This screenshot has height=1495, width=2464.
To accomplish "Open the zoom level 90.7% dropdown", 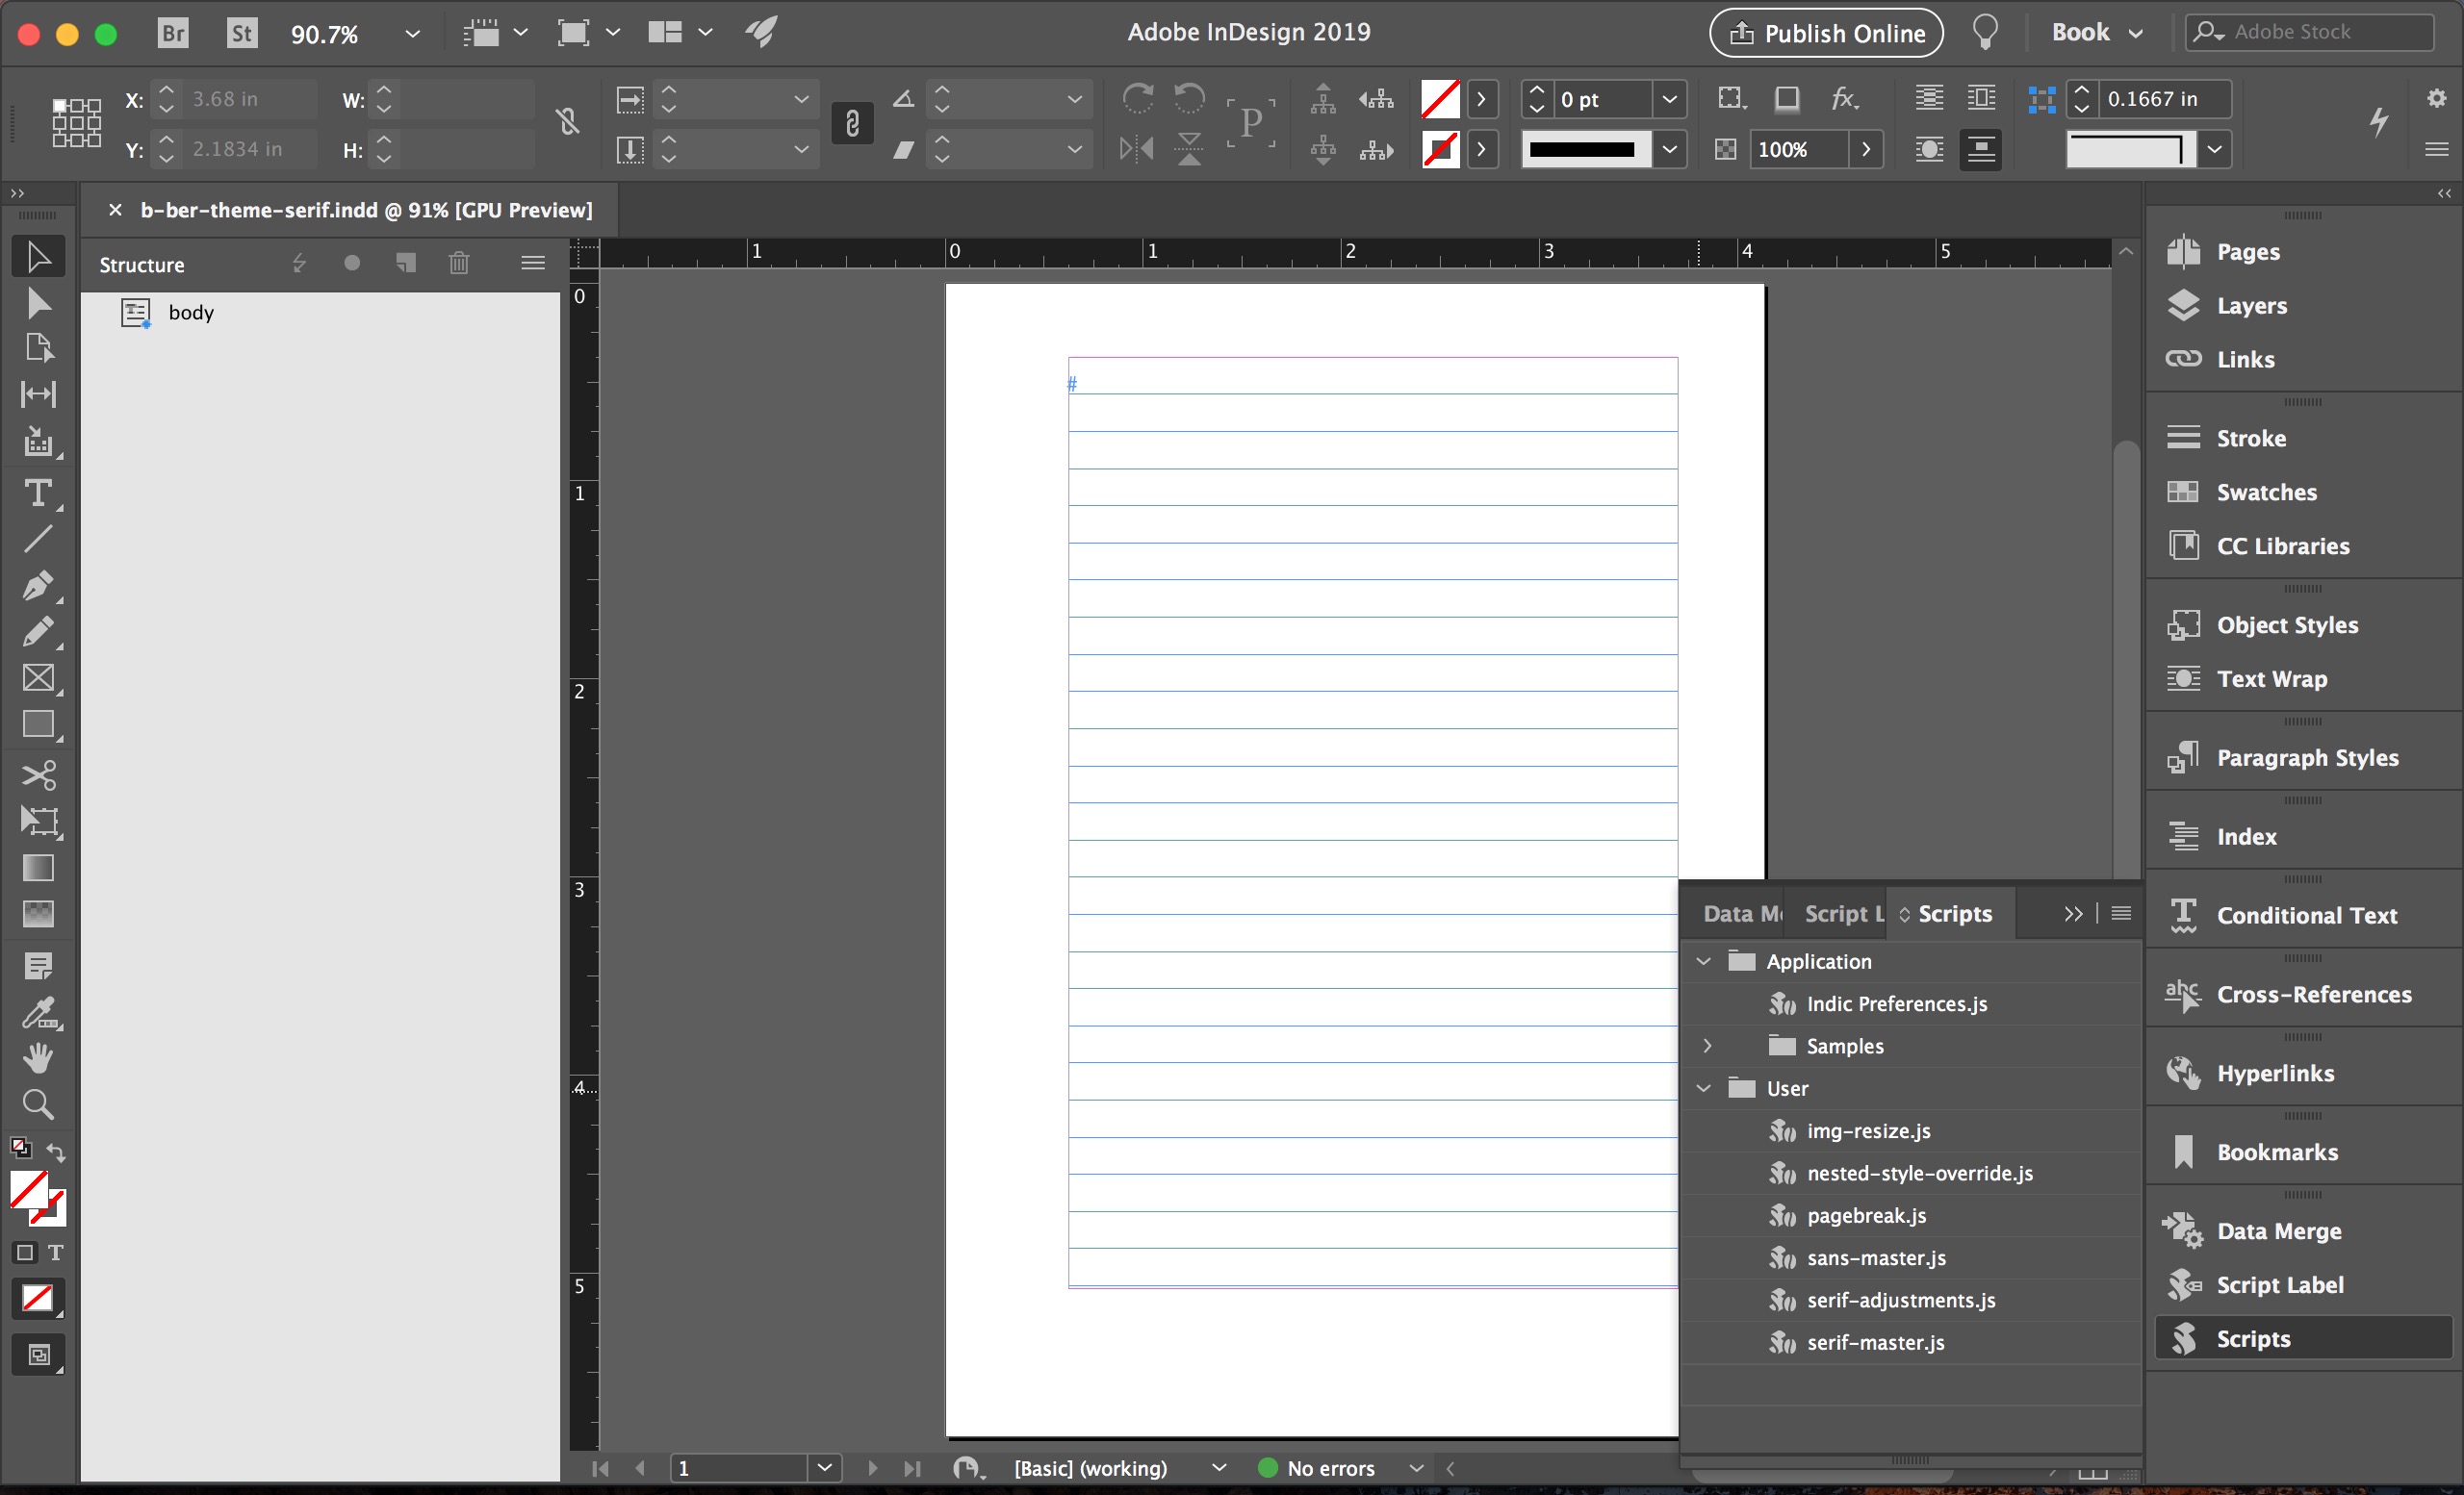I will (x=412, y=33).
